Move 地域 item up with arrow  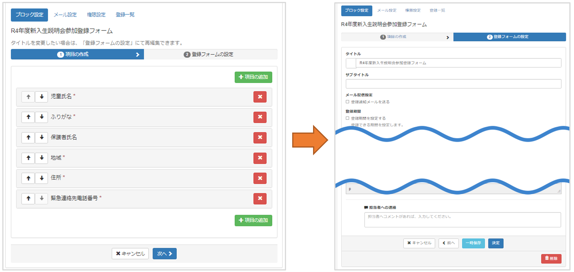(28, 158)
